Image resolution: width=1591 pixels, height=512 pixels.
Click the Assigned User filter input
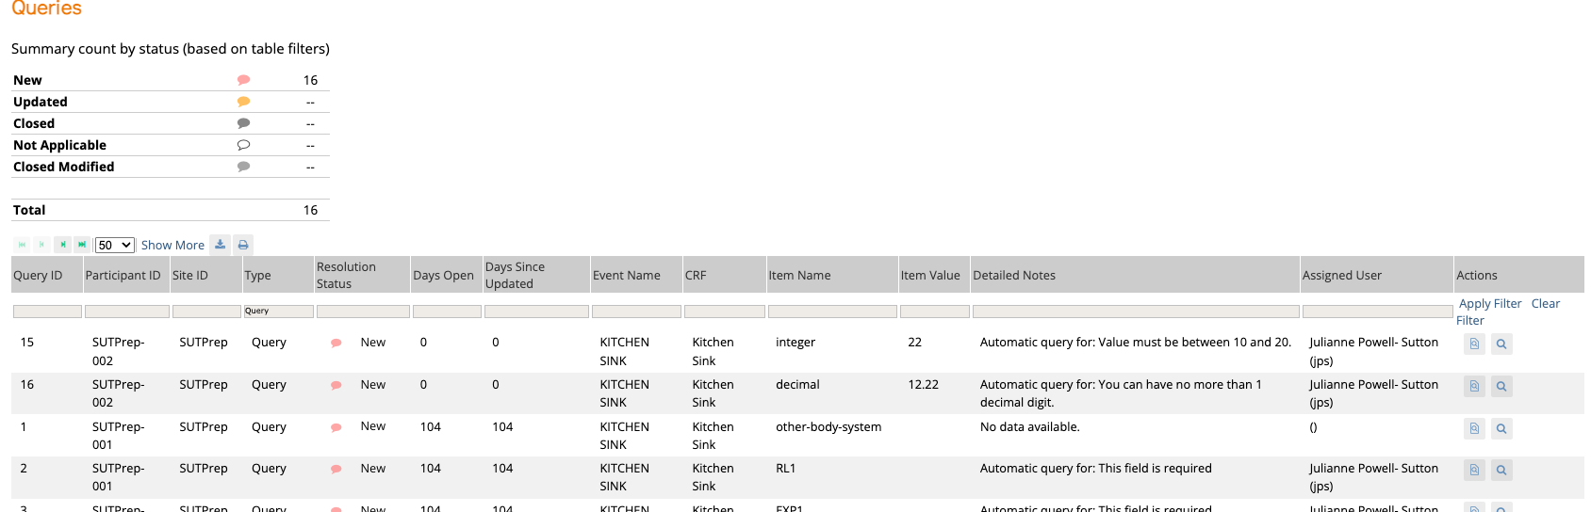(x=1375, y=311)
